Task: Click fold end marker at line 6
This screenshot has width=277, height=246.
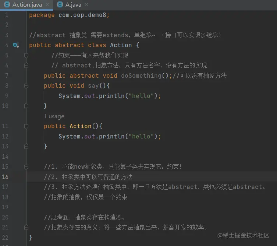Action: tap(26, 66)
